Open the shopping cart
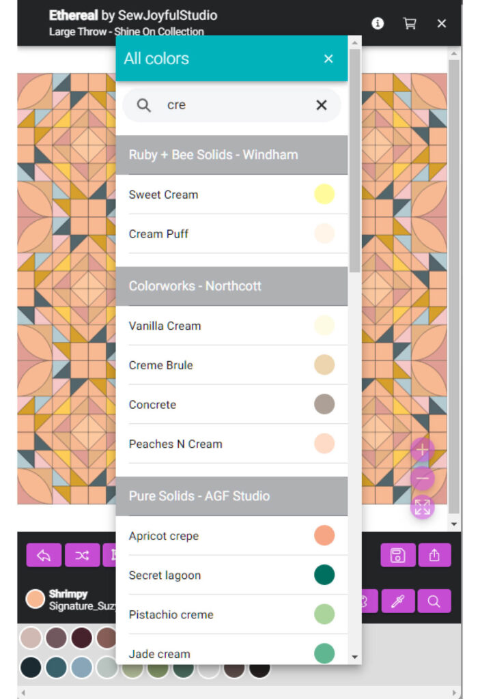 410,23
